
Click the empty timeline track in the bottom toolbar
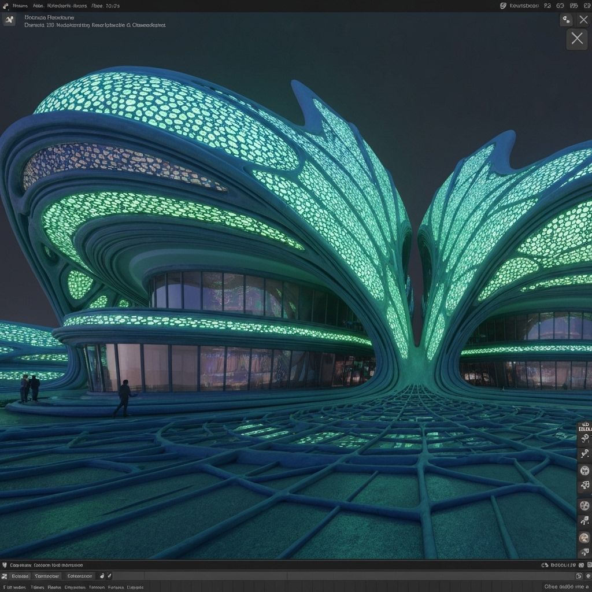(x=347, y=576)
